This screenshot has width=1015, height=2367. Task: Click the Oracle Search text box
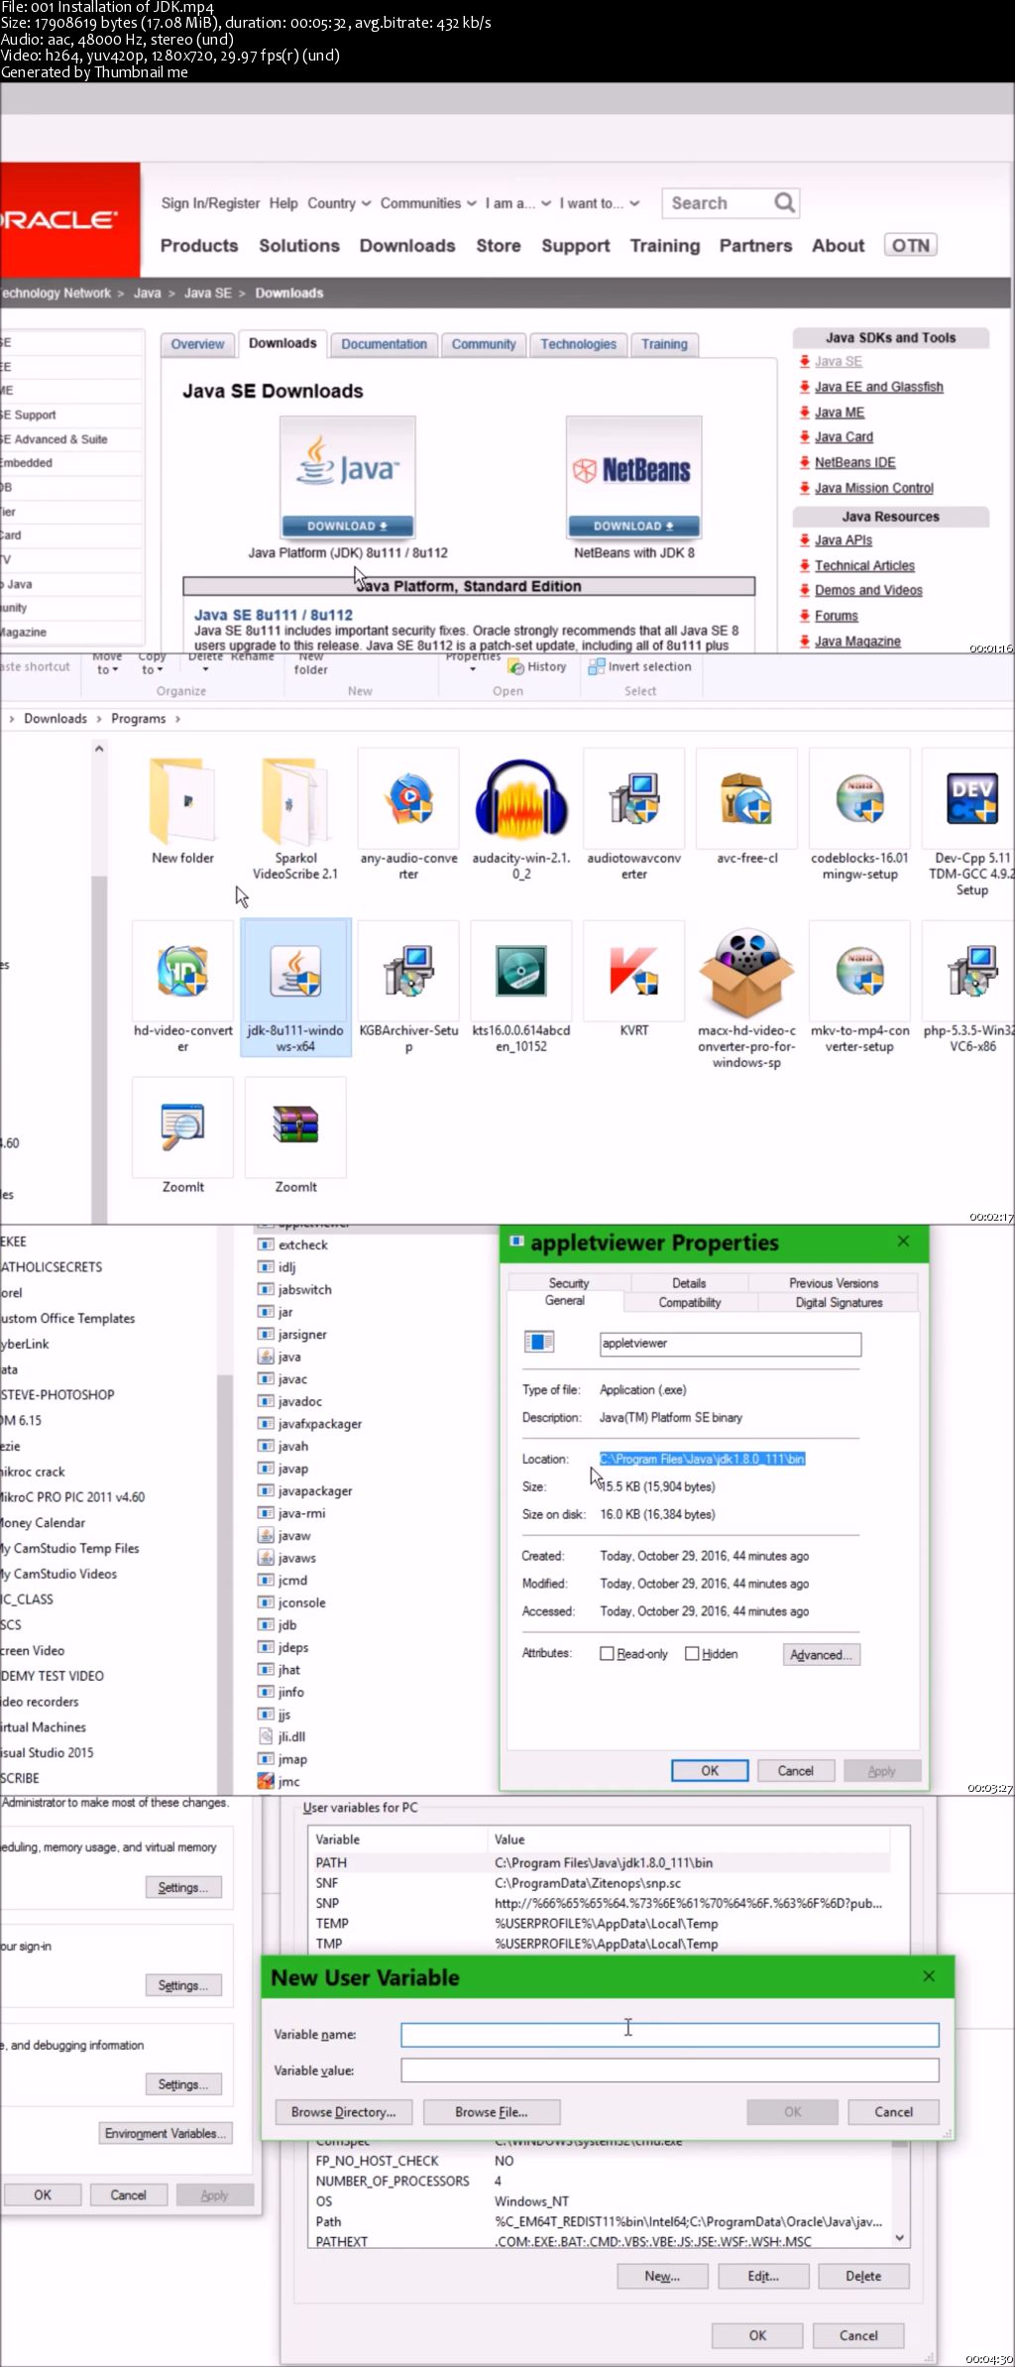(718, 203)
